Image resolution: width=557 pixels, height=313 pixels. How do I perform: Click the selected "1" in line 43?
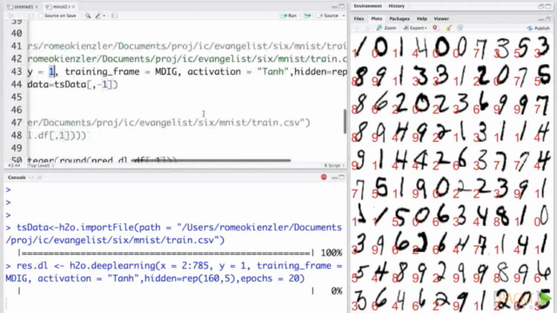pos(52,71)
